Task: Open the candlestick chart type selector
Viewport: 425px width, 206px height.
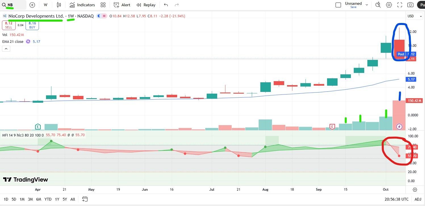Action: [x=59, y=5]
